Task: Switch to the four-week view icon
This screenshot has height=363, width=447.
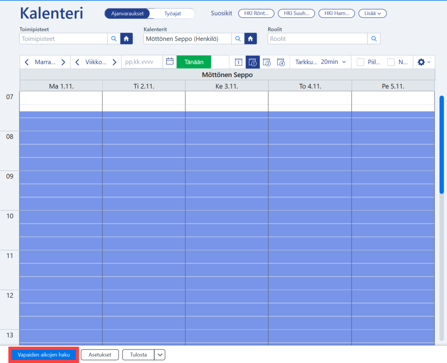Action: 281,62
